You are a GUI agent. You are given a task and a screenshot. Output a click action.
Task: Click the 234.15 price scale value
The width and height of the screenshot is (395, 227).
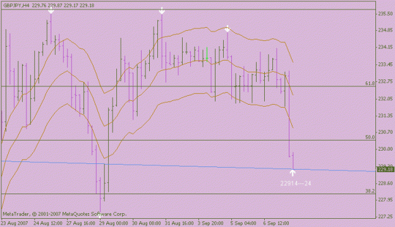[x=386, y=47]
